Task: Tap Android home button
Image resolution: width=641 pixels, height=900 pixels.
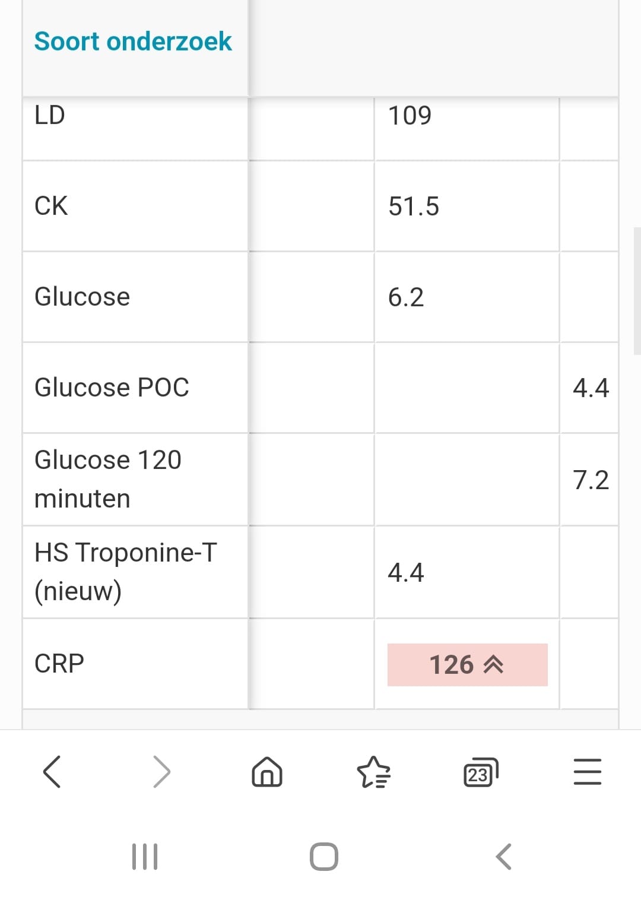Action: tap(324, 857)
